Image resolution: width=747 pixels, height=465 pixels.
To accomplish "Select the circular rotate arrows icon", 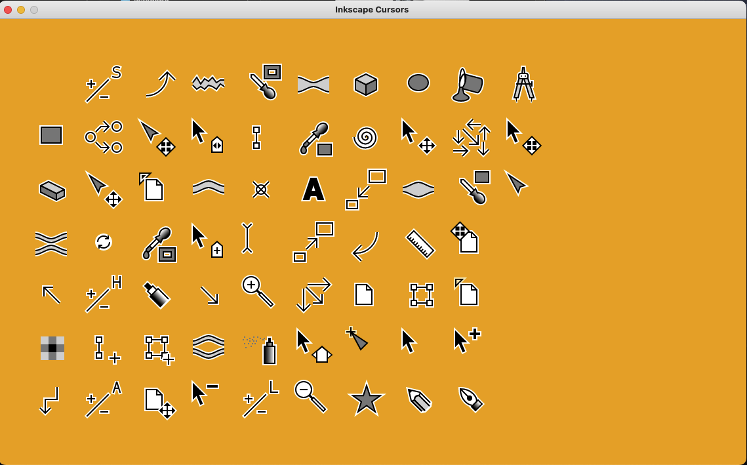I will pos(104,242).
